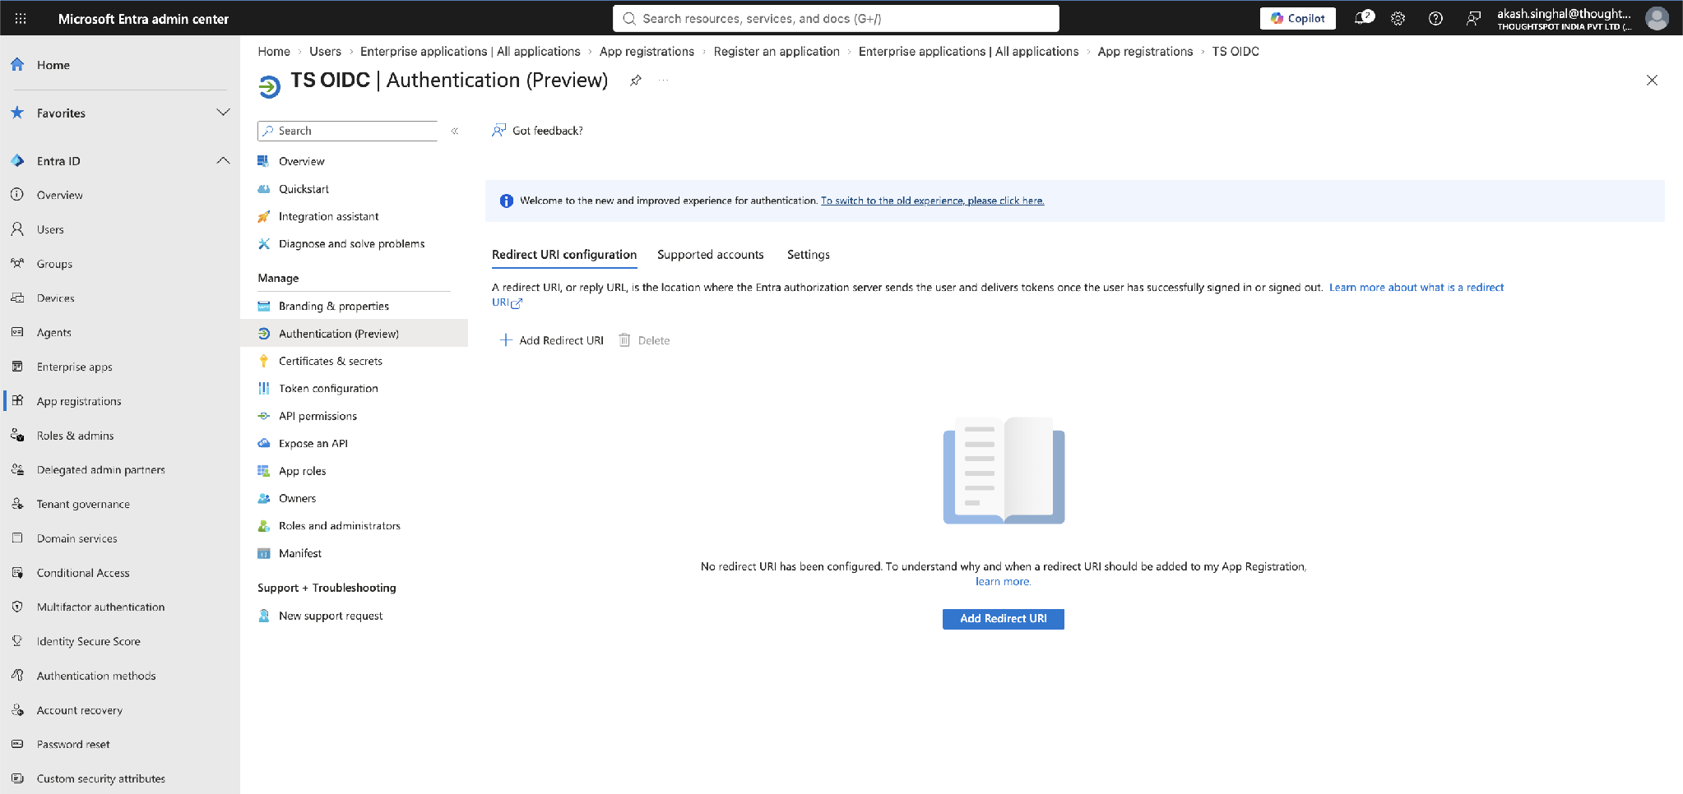Click the 'learn more.' link below message
The image size is (1683, 794).
(1004, 582)
